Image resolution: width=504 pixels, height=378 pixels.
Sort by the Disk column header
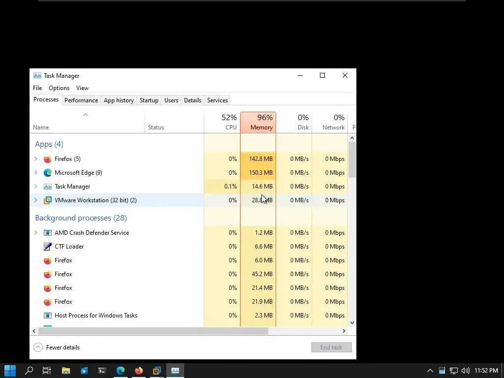(x=294, y=123)
